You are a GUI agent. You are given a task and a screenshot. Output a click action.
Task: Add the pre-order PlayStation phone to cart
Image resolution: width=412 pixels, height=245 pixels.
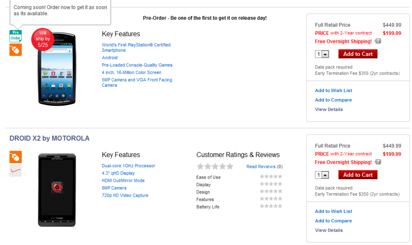click(358, 54)
